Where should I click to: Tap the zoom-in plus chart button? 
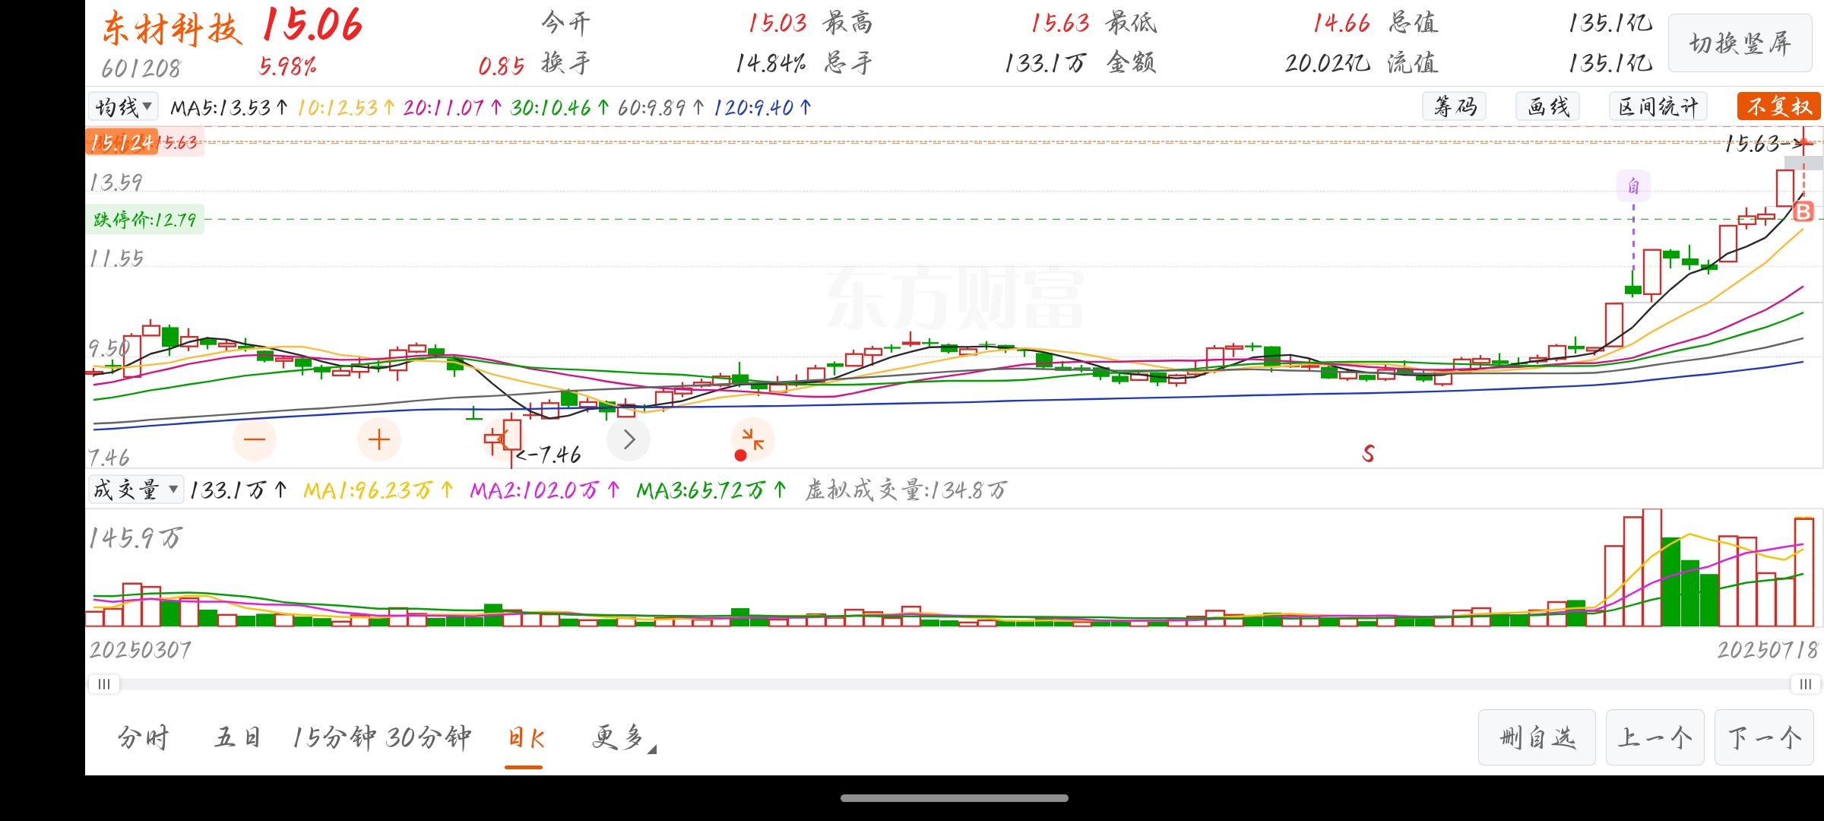(378, 439)
